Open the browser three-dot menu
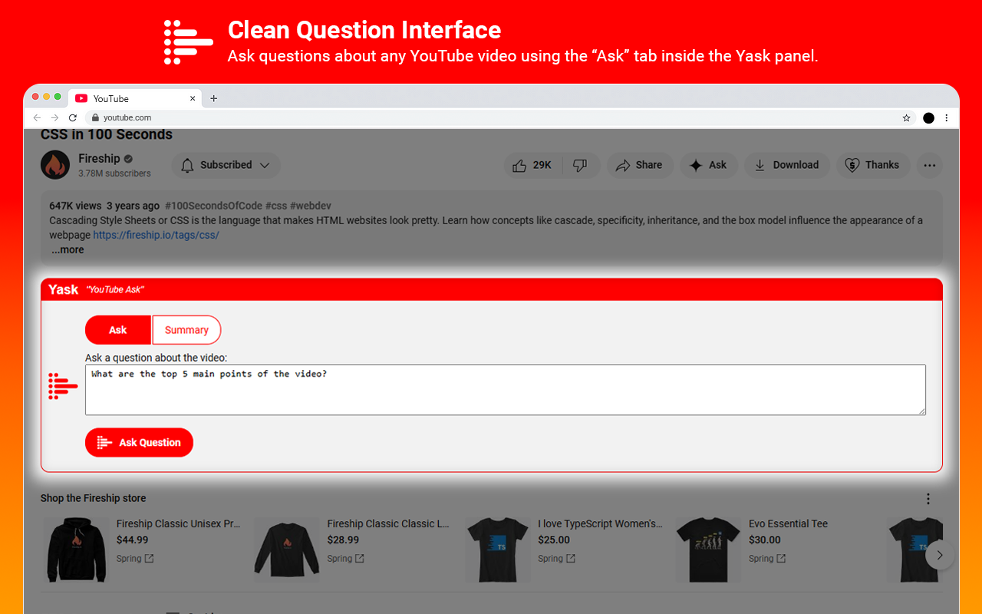Screen dimensions: 982x614 tap(946, 118)
